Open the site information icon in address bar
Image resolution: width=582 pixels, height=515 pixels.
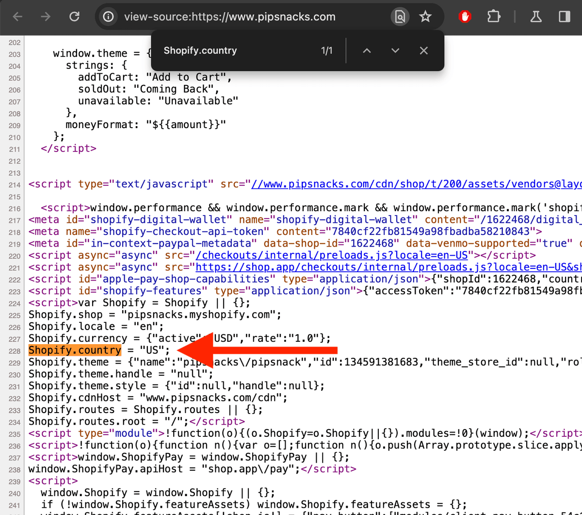pos(109,17)
